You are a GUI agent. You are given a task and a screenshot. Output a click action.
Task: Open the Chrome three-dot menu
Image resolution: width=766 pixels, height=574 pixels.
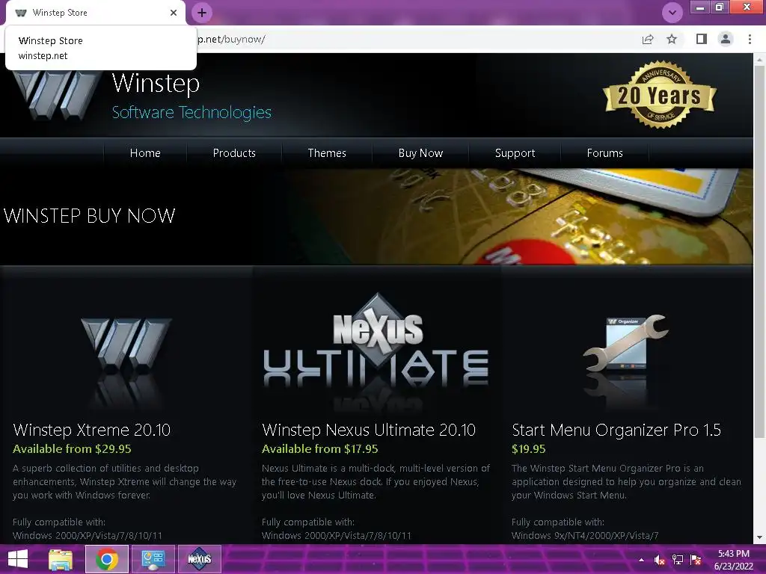tap(750, 39)
